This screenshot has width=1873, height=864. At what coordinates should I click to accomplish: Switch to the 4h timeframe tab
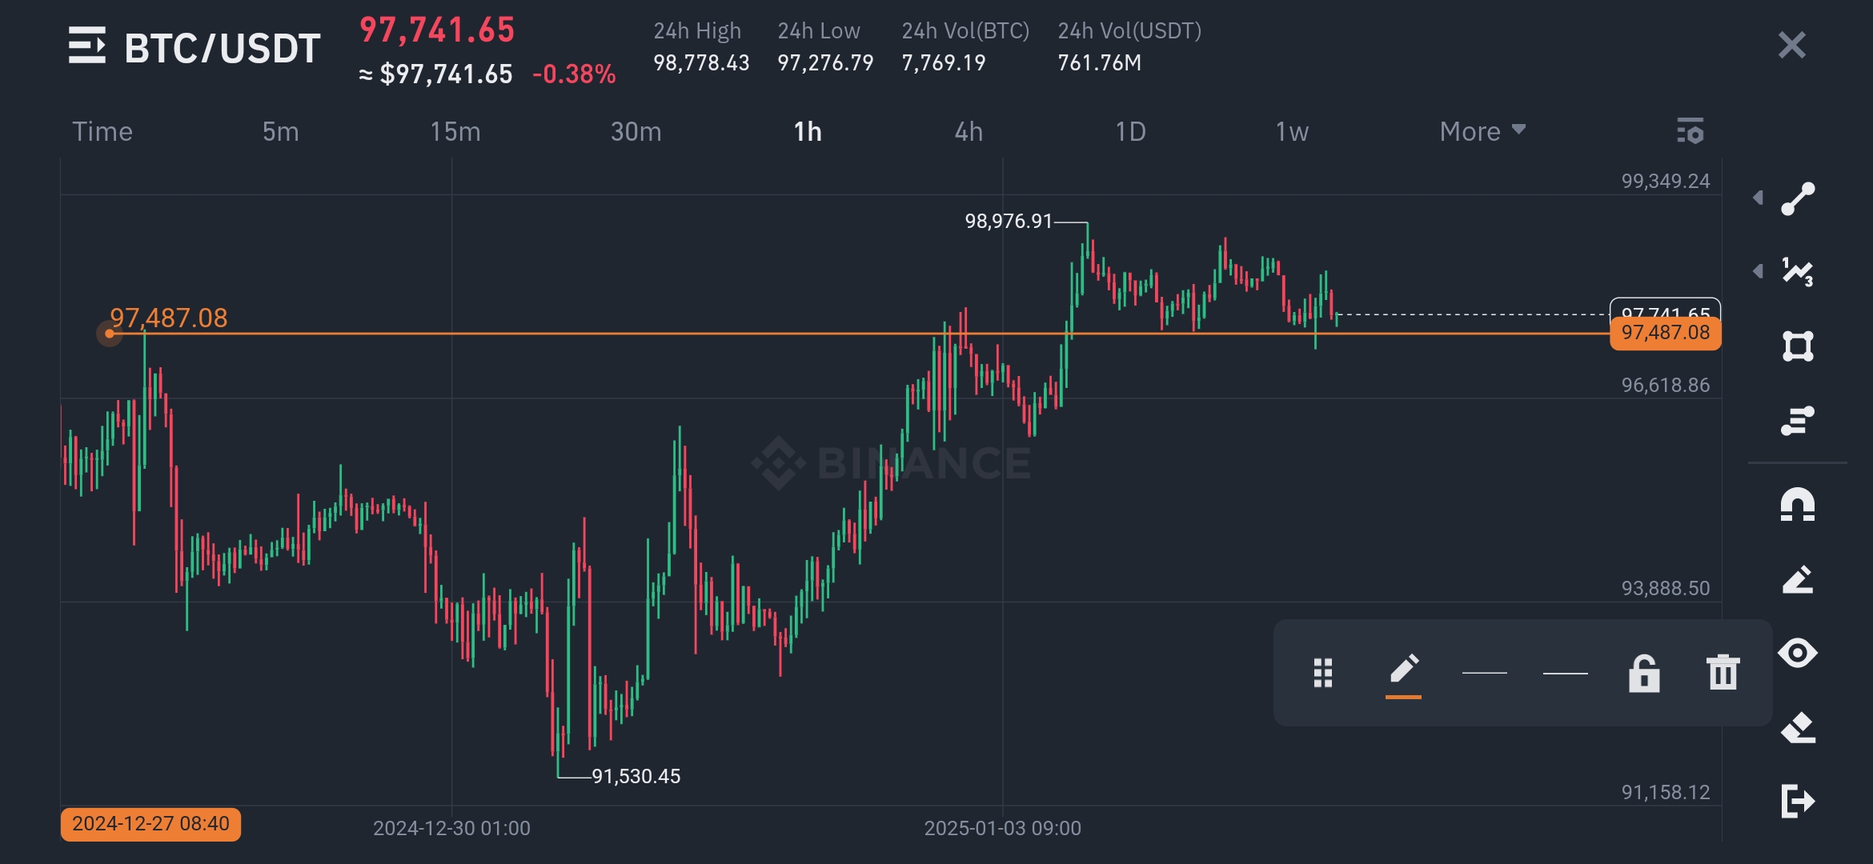(969, 131)
